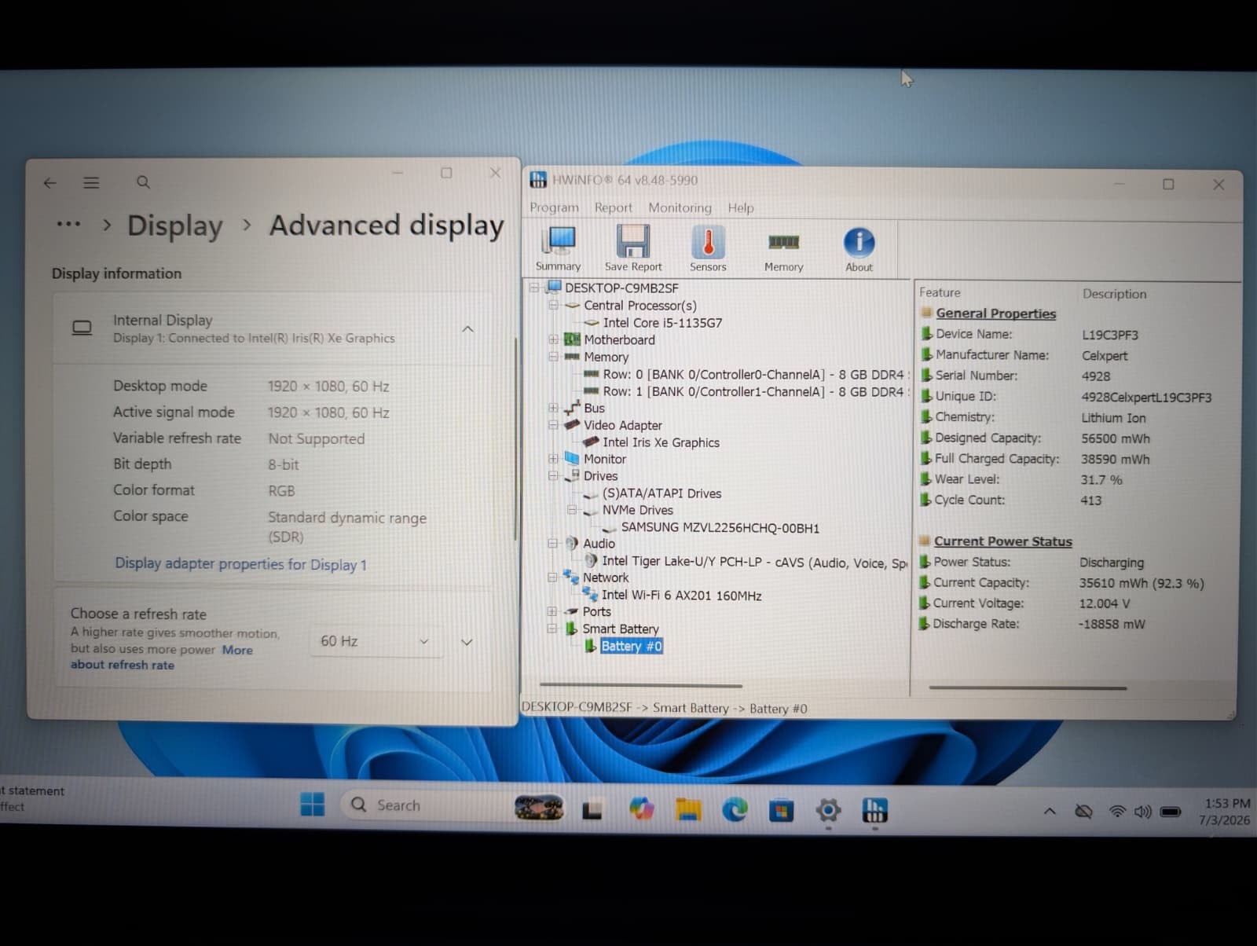Open the Help menu in HWiNFO

[x=740, y=207]
